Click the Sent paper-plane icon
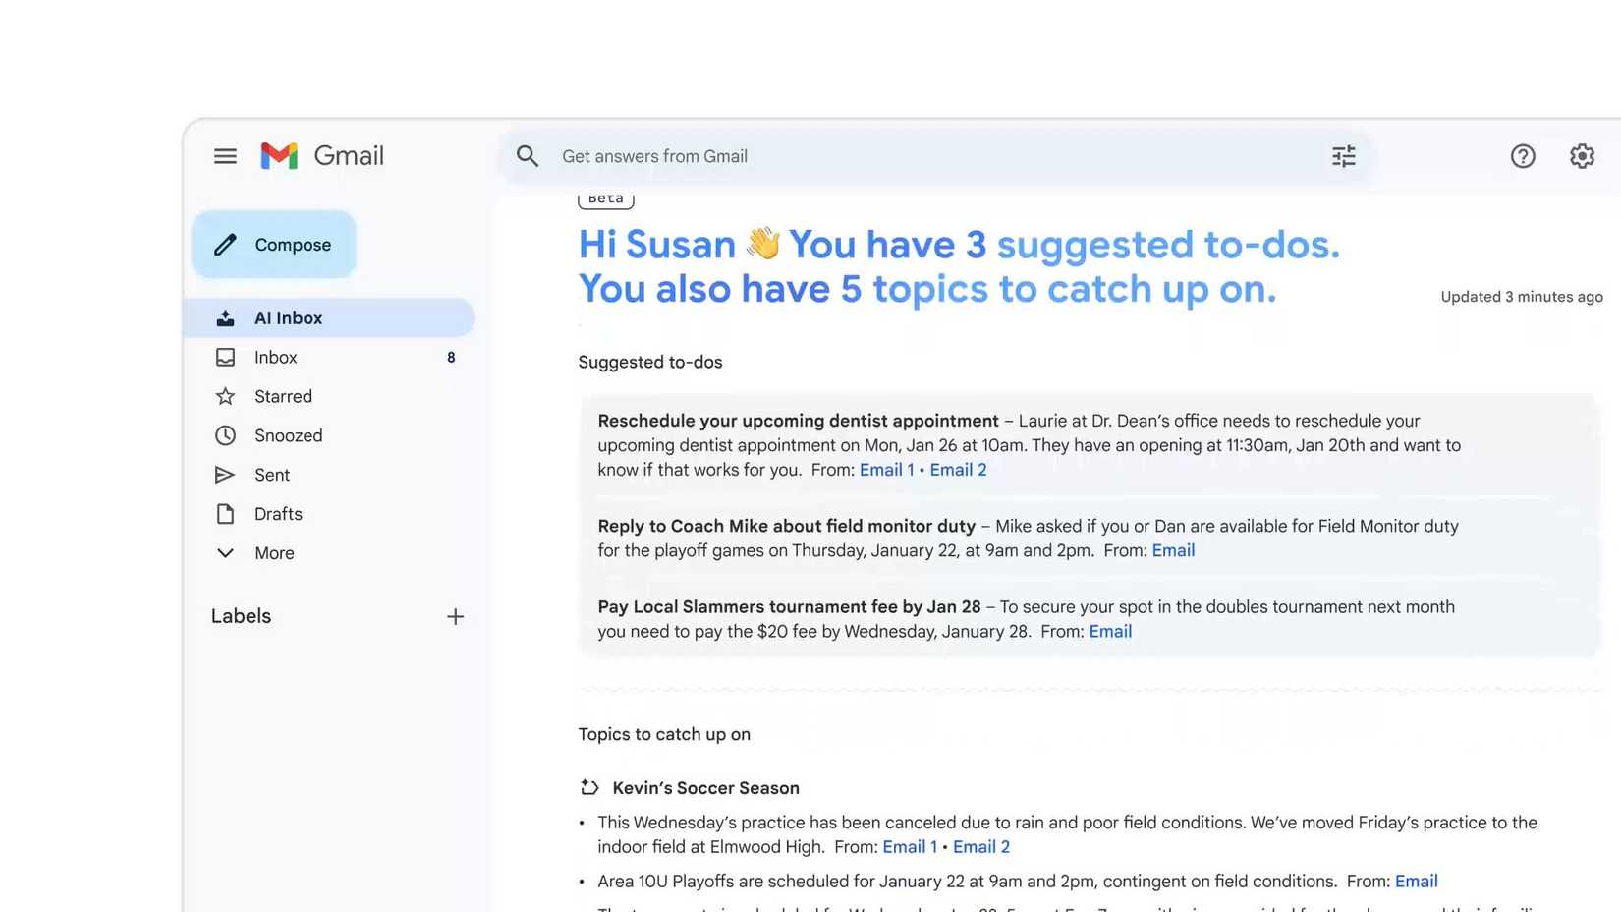The width and height of the screenshot is (1621, 912). pos(226,475)
